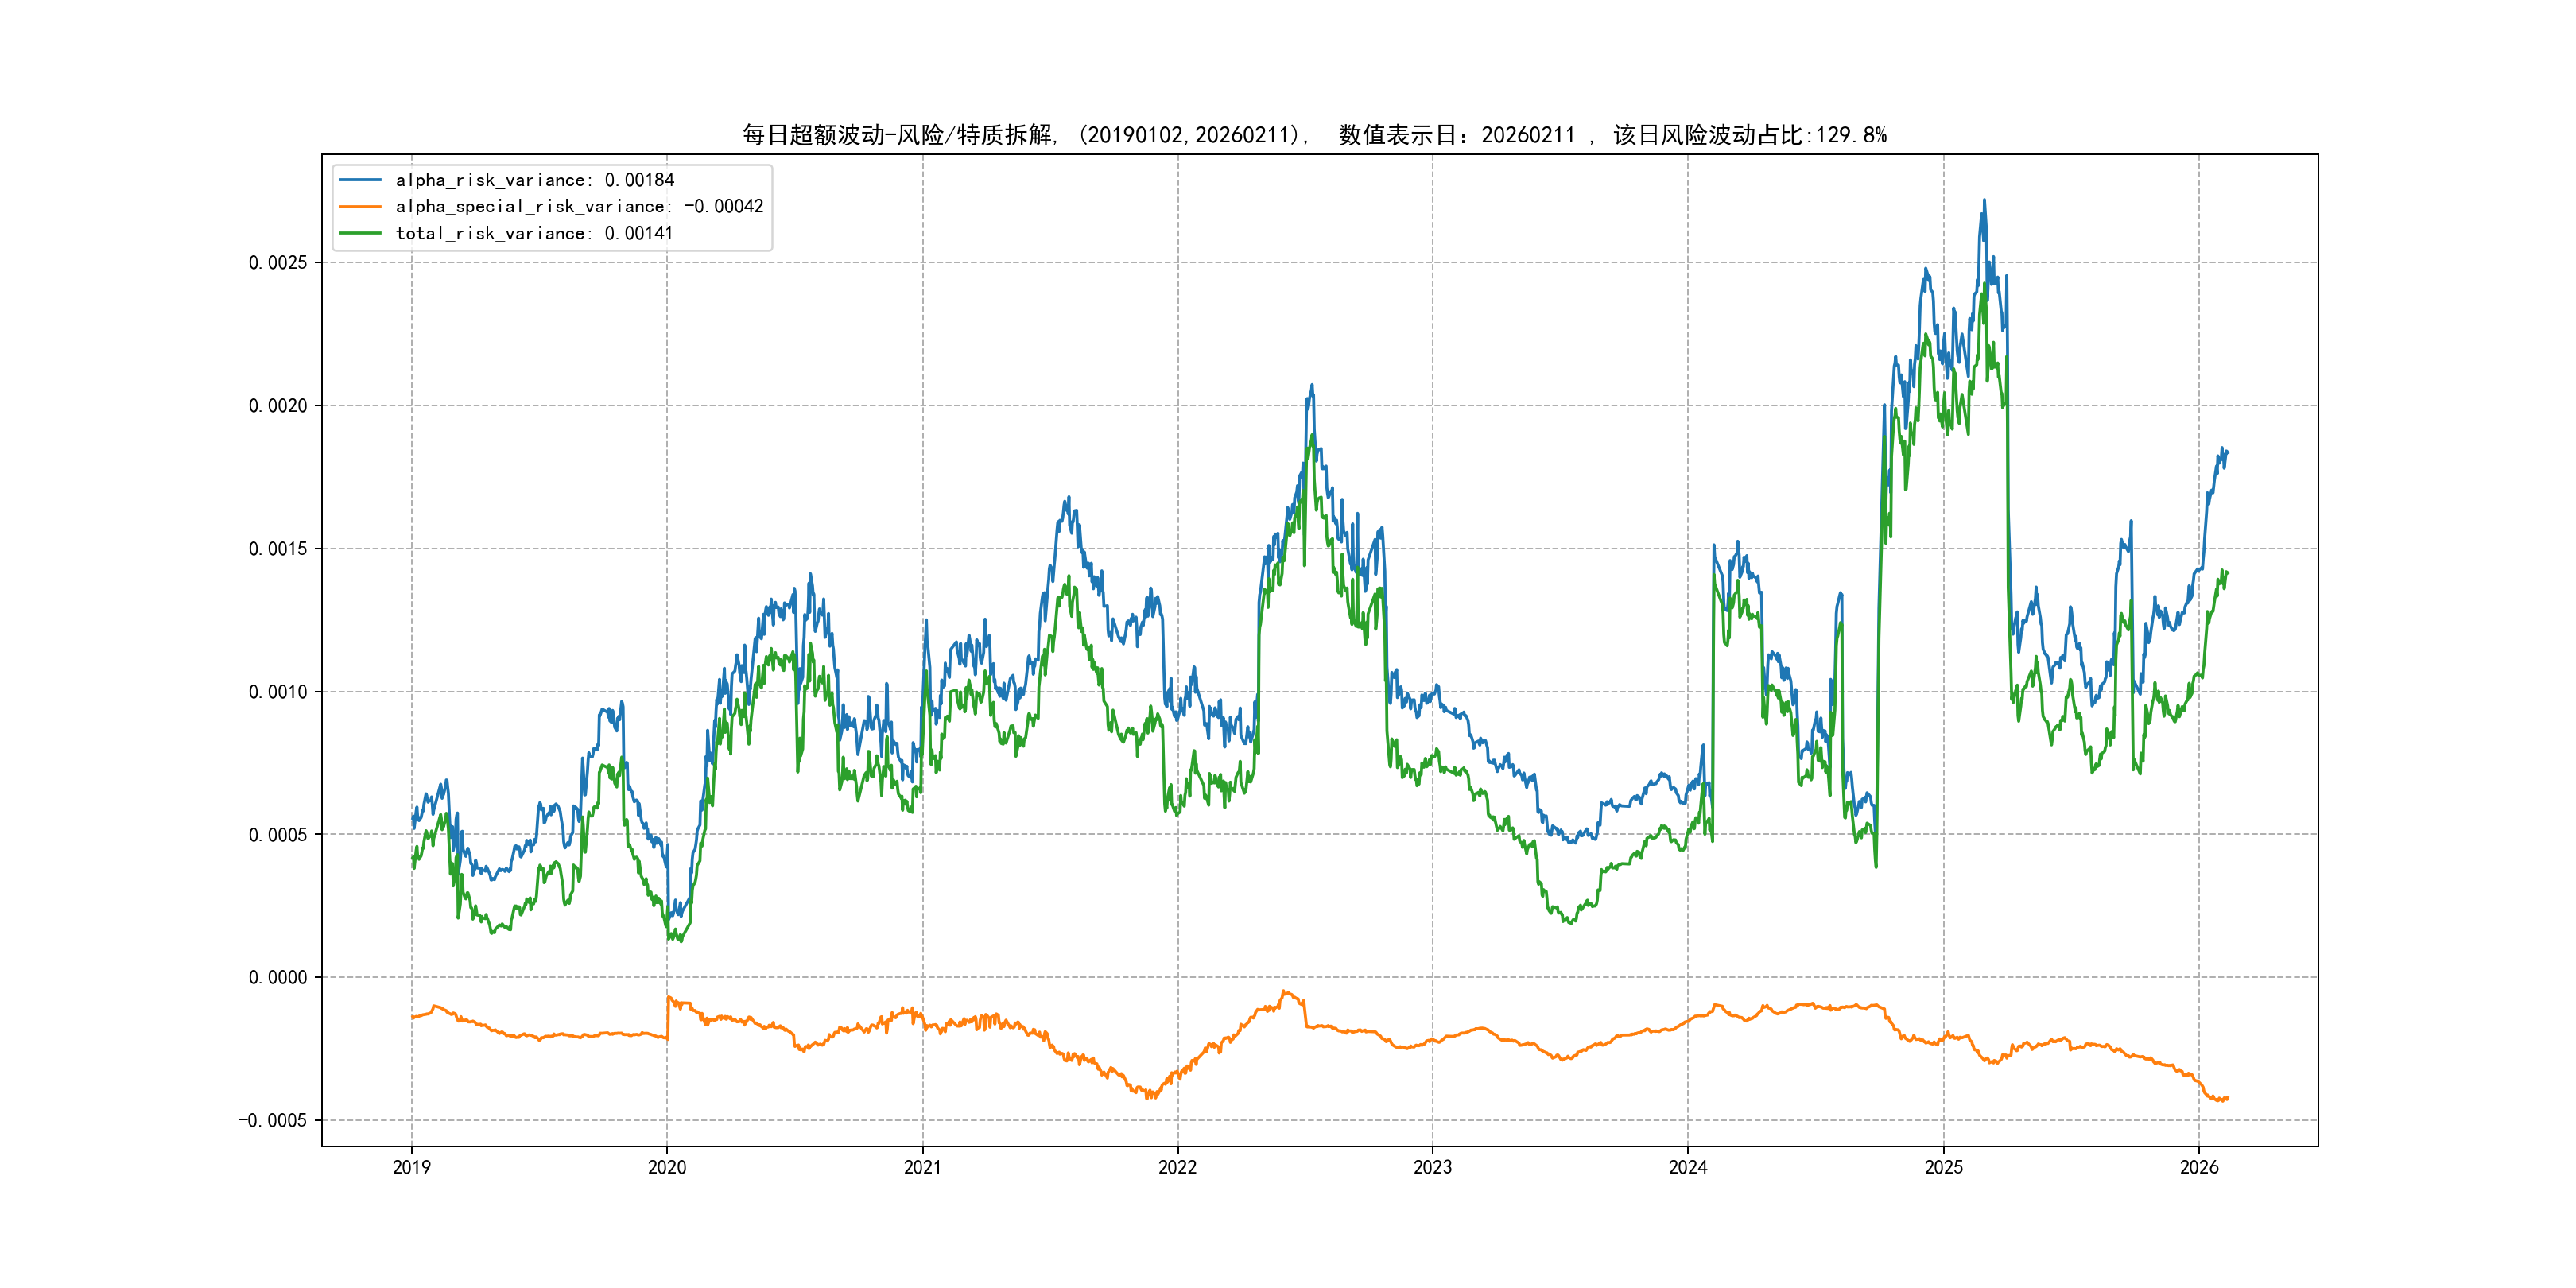Select the total_risk_variance: 0.00141 legend label
Viewport: 2576px width, 1288px height.
(534, 233)
